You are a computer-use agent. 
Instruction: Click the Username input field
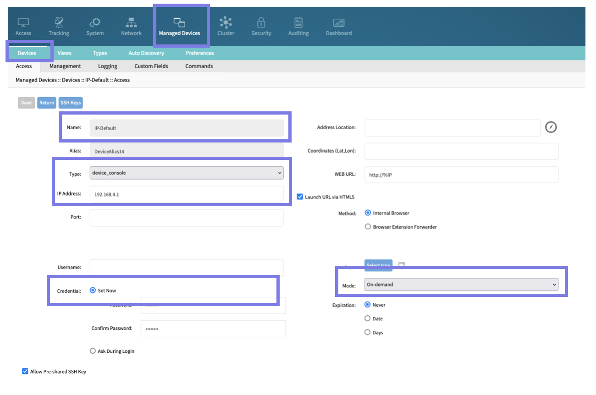tap(187, 268)
